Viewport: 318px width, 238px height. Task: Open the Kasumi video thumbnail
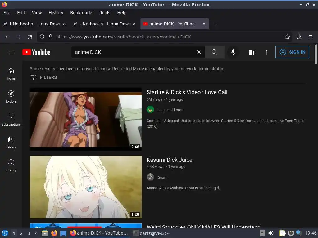(x=86, y=187)
